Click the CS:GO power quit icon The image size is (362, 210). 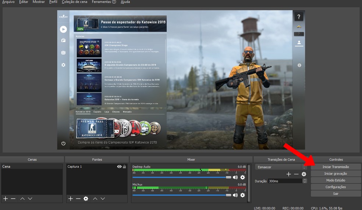[63, 143]
